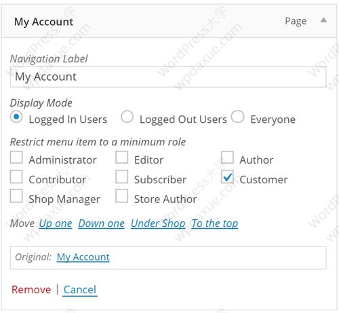
Task: Tick the Editor role checkbox
Action: [122, 158]
